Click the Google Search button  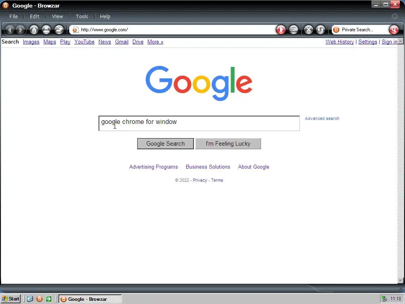[x=165, y=144]
